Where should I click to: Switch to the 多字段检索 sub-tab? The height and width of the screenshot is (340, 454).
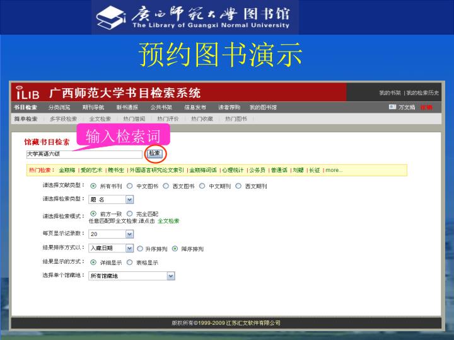pos(64,119)
